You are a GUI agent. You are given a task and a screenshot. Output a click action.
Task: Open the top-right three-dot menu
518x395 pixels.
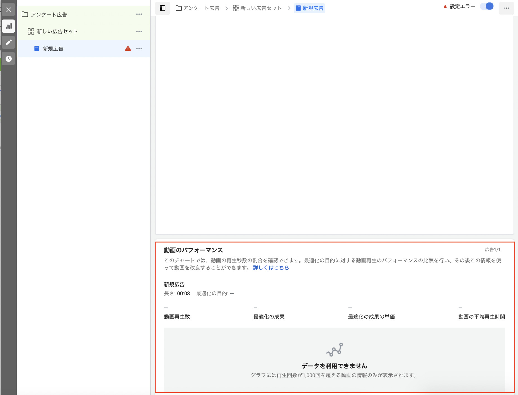pyautogui.click(x=507, y=8)
